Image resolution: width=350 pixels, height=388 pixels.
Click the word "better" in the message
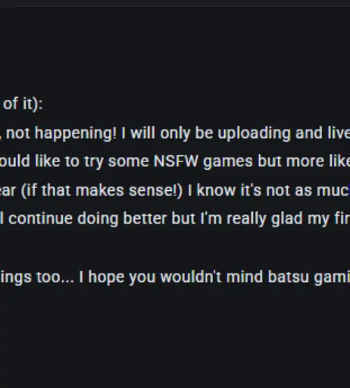coord(145,219)
